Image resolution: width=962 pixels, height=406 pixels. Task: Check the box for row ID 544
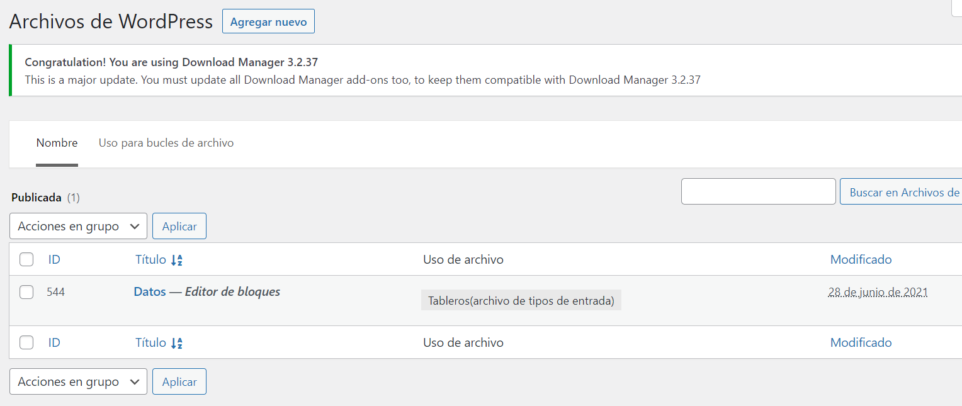pyautogui.click(x=26, y=292)
